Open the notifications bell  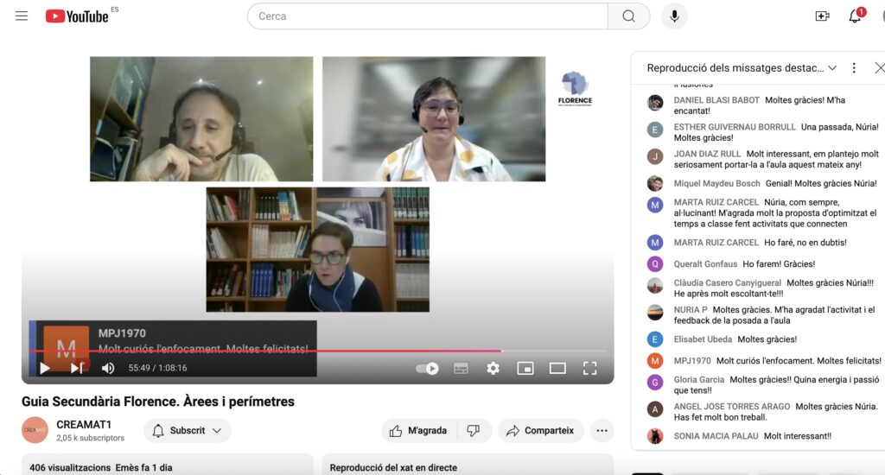855,16
